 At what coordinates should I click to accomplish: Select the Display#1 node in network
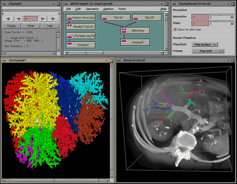[81, 45]
